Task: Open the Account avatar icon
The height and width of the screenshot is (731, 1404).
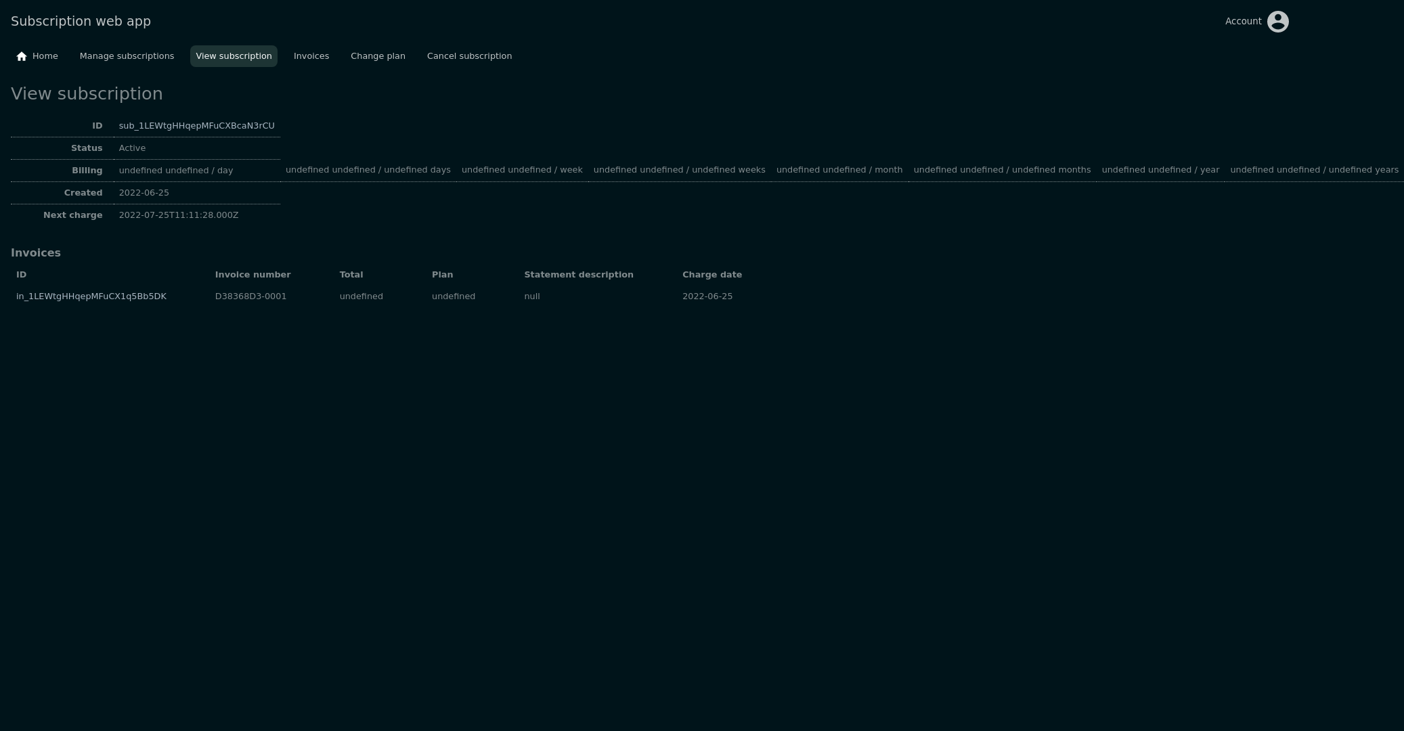Action: click(1277, 22)
